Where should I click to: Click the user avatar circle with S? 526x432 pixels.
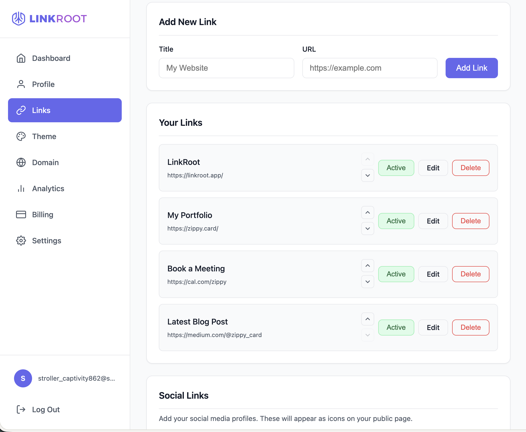pos(23,378)
